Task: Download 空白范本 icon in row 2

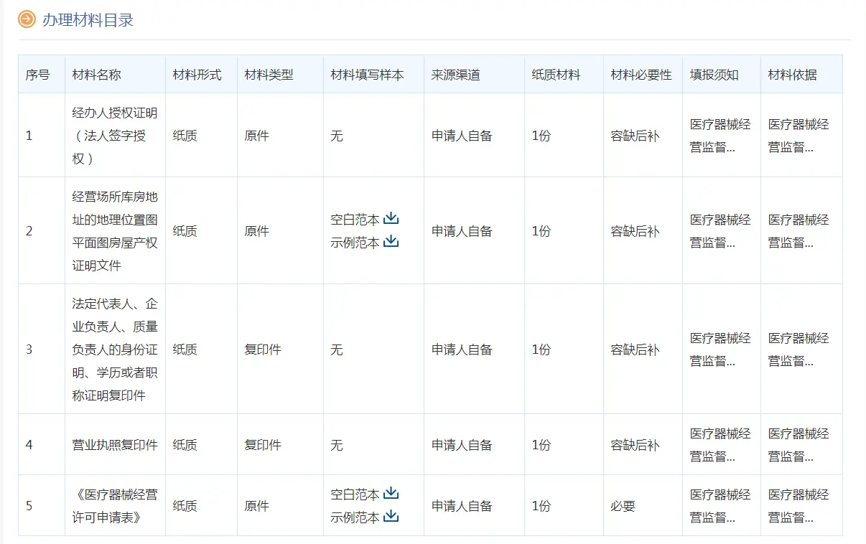Action: 391,218
